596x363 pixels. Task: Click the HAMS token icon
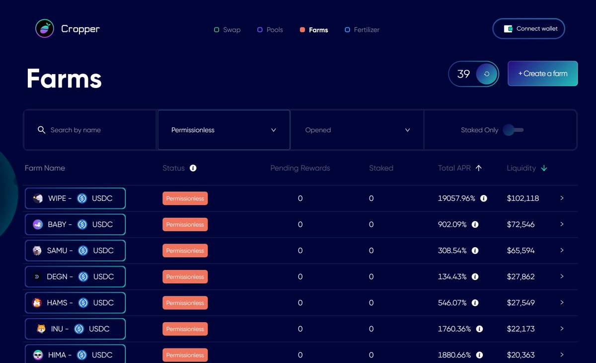(37, 303)
